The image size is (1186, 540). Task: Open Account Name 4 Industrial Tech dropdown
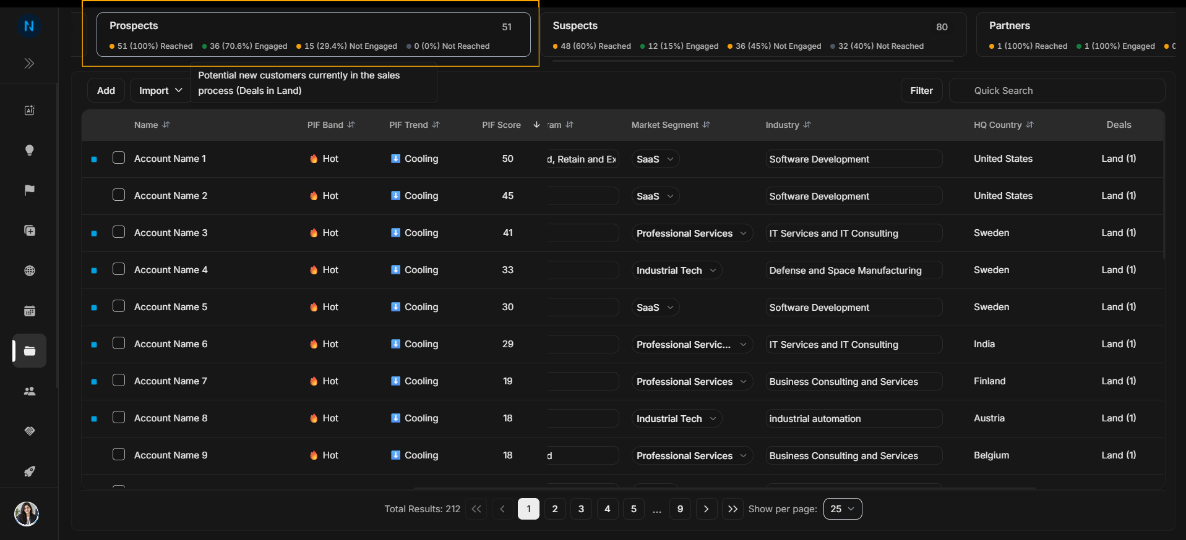click(x=676, y=271)
